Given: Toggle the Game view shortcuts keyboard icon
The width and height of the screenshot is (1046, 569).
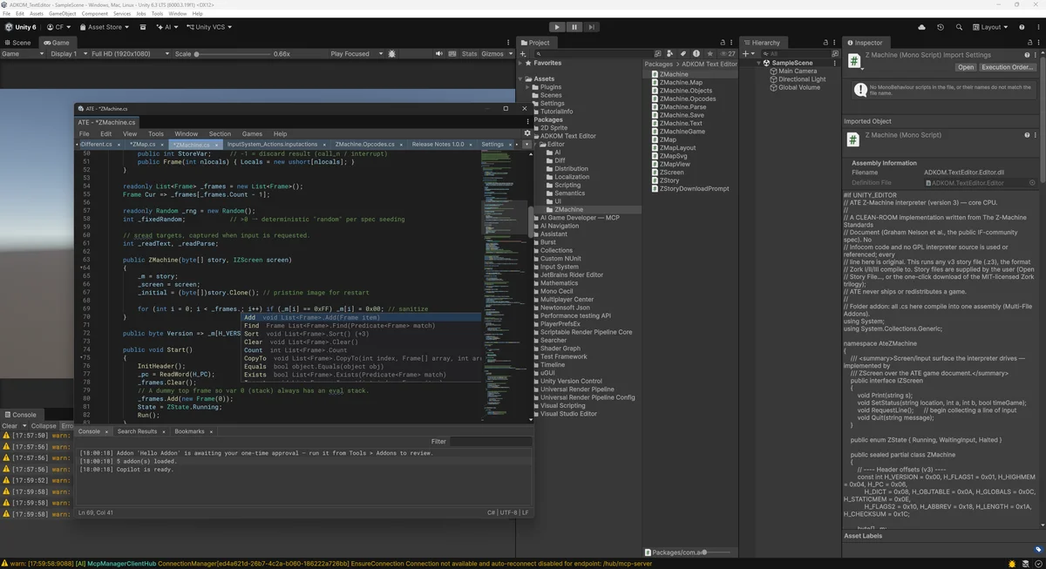Looking at the screenshot, I should [452, 54].
